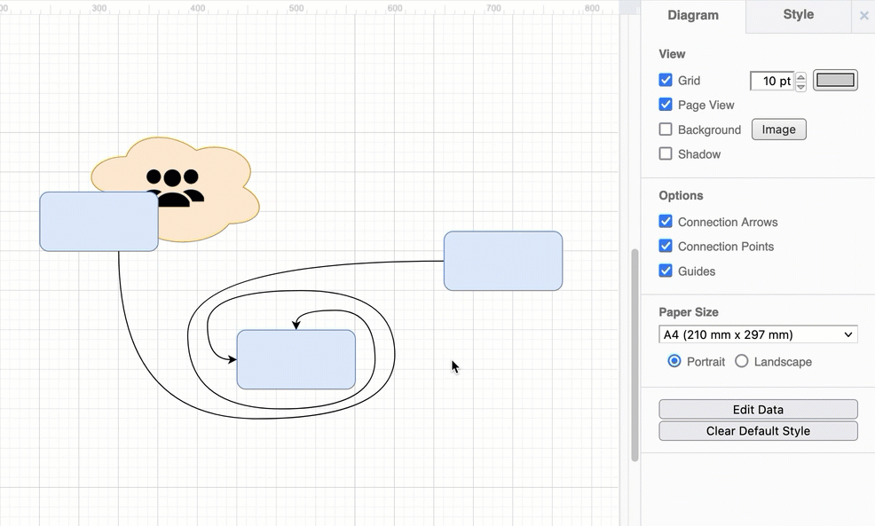Open the grid color swatch
The image size is (875, 526).
tap(835, 81)
